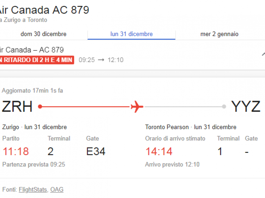Click the red ZRH departure dot
Viewport: 265px width, 198px height.
click(x=40, y=107)
